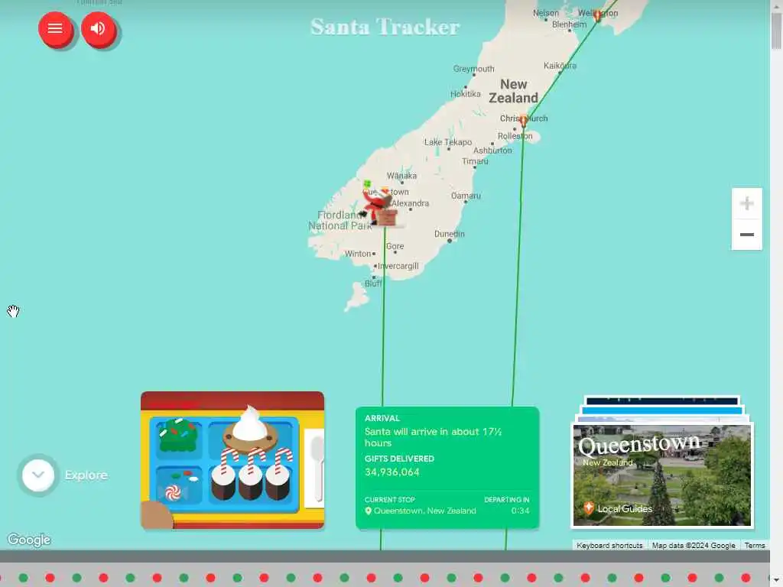Click the Winton map label
Screen dimensions: 783x587
click(x=358, y=254)
